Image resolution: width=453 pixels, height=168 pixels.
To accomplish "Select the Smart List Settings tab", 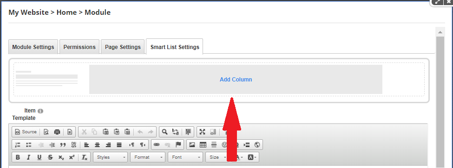I will point(175,47).
